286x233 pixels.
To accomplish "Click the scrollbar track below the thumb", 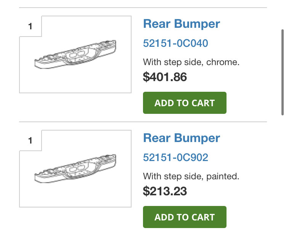I will [283, 173].
